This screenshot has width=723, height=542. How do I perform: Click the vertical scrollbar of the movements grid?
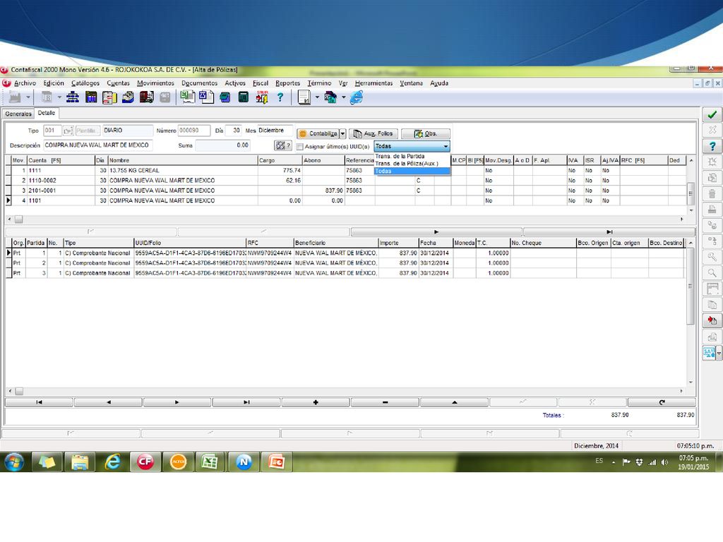click(x=691, y=186)
